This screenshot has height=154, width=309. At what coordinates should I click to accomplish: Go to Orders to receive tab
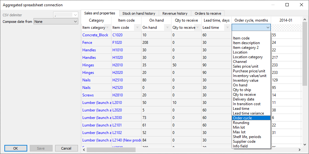coord(208,13)
